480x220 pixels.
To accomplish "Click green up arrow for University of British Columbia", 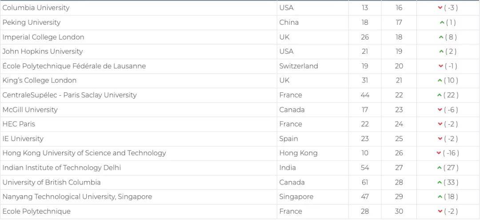I will click(x=440, y=182).
